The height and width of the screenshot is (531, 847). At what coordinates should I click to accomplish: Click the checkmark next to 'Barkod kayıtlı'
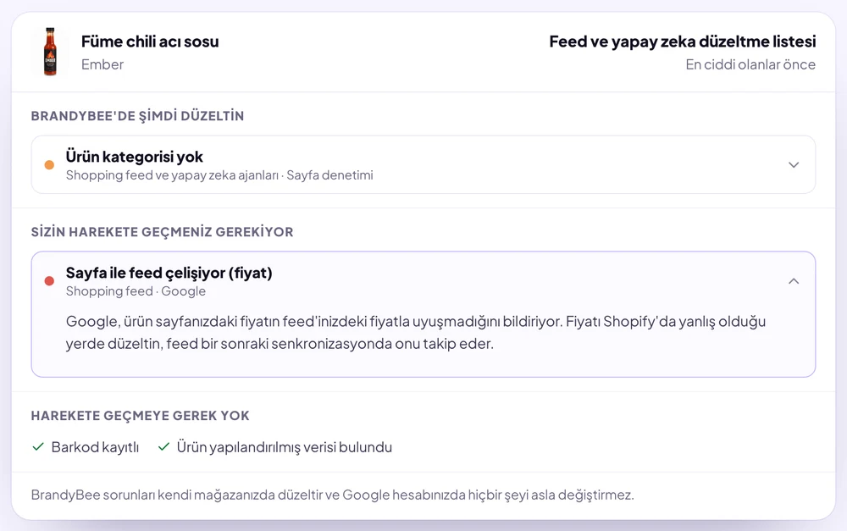[38, 446]
